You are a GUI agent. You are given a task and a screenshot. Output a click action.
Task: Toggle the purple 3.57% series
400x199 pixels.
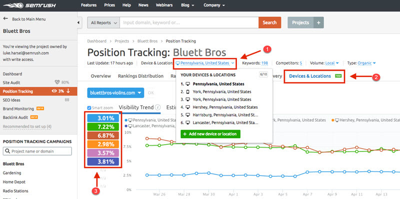coord(103,153)
